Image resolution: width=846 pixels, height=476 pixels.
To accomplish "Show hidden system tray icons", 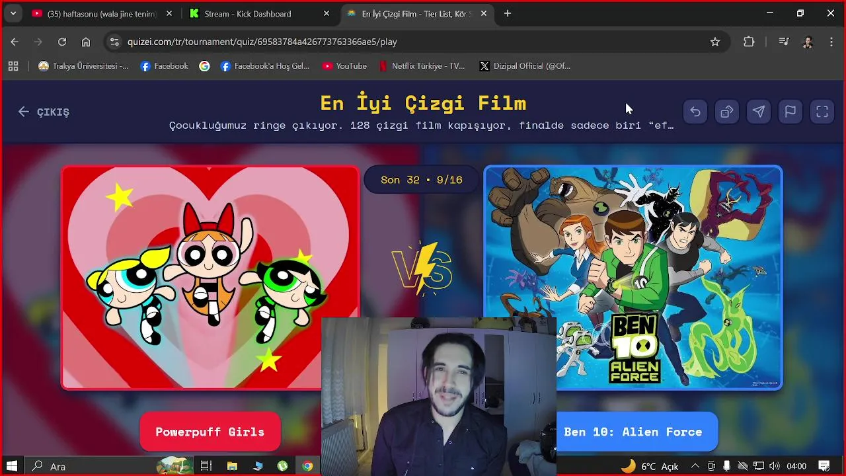I will pyautogui.click(x=695, y=466).
